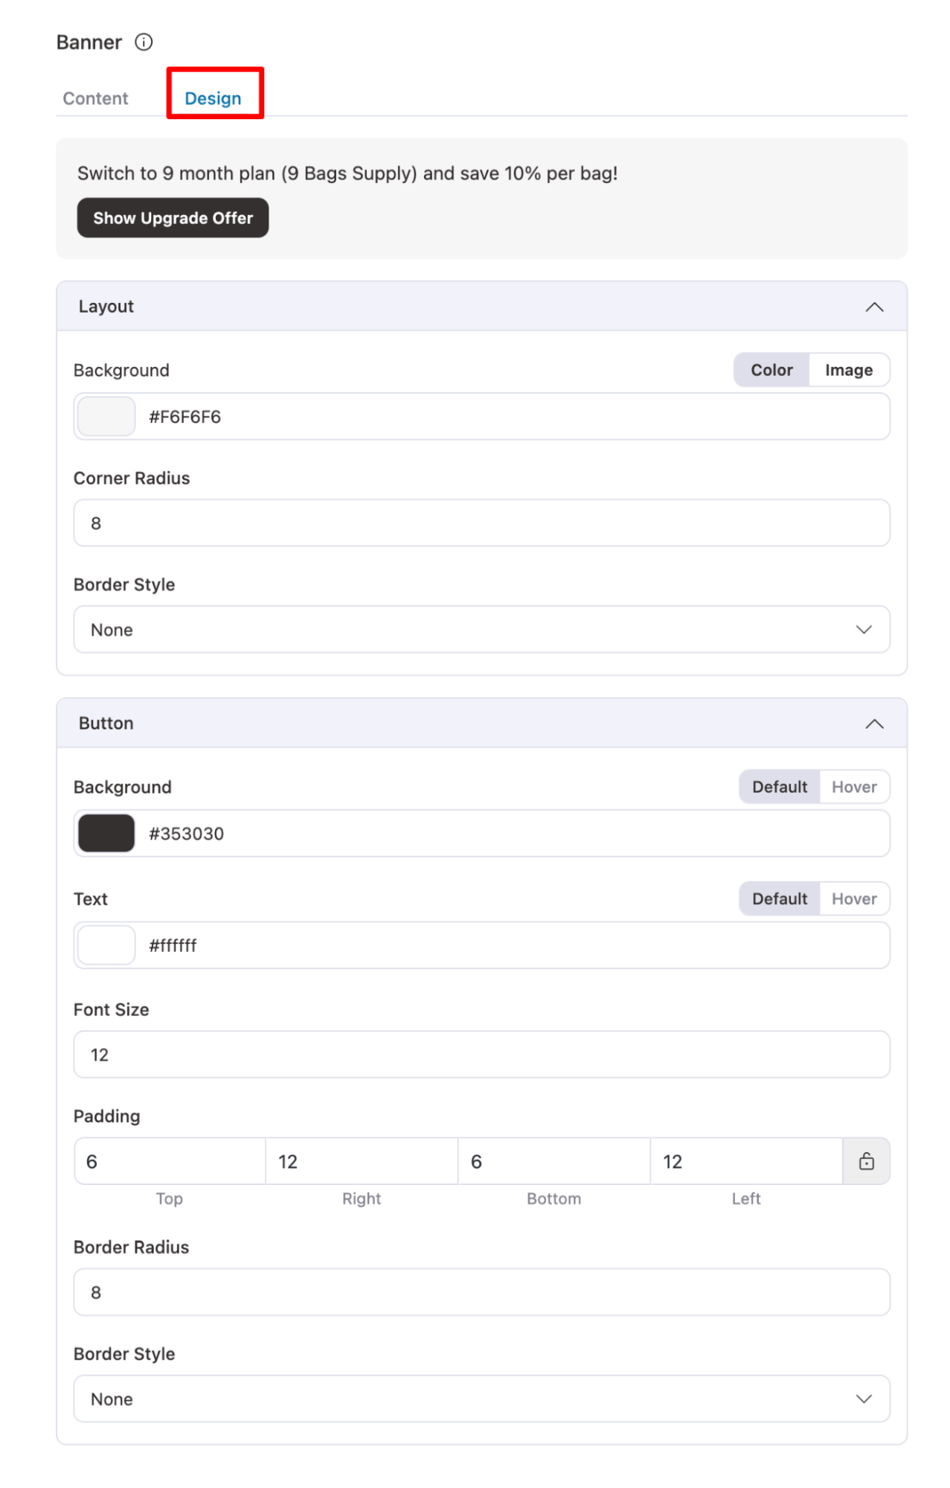Click the padding lock icon
The image size is (950, 1488).
(866, 1161)
